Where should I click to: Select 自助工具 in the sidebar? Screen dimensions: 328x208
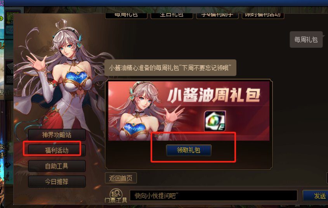point(57,166)
